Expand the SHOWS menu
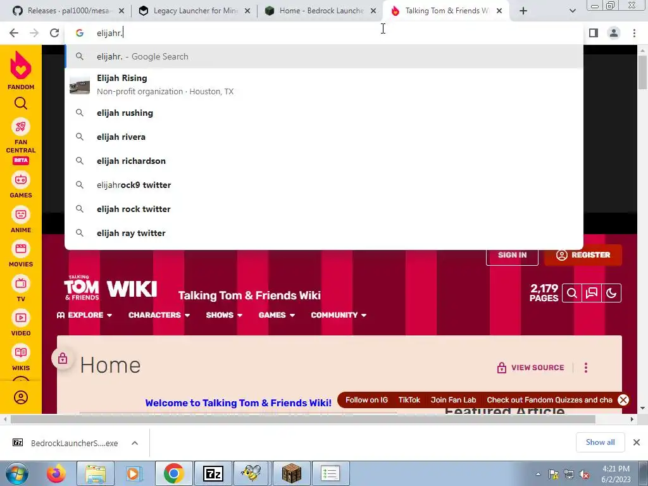This screenshot has height=486, width=648. pyautogui.click(x=224, y=315)
